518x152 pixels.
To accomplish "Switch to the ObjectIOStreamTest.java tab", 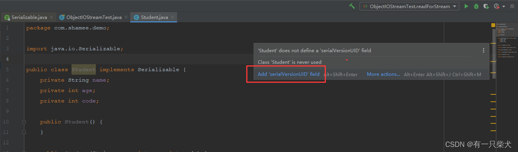I will click(94, 17).
